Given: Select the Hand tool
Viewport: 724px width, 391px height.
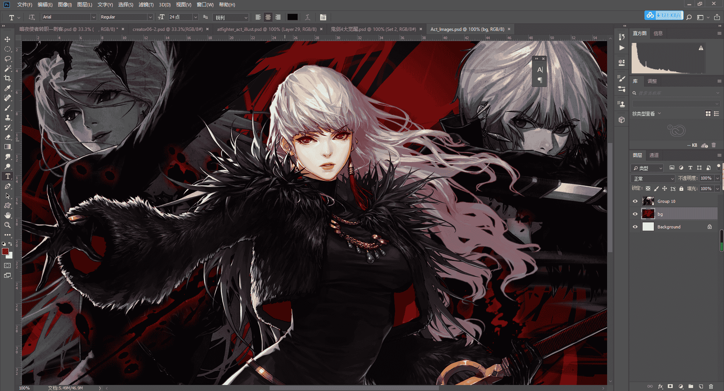Looking at the screenshot, I should [x=7, y=215].
